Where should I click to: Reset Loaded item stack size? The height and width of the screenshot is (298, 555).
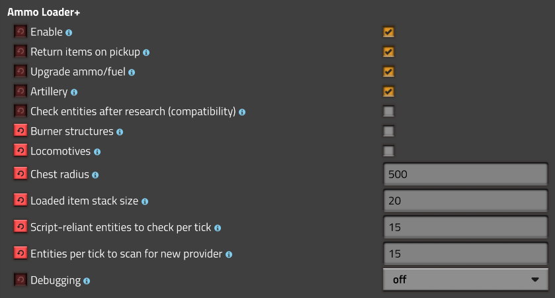tap(21, 200)
